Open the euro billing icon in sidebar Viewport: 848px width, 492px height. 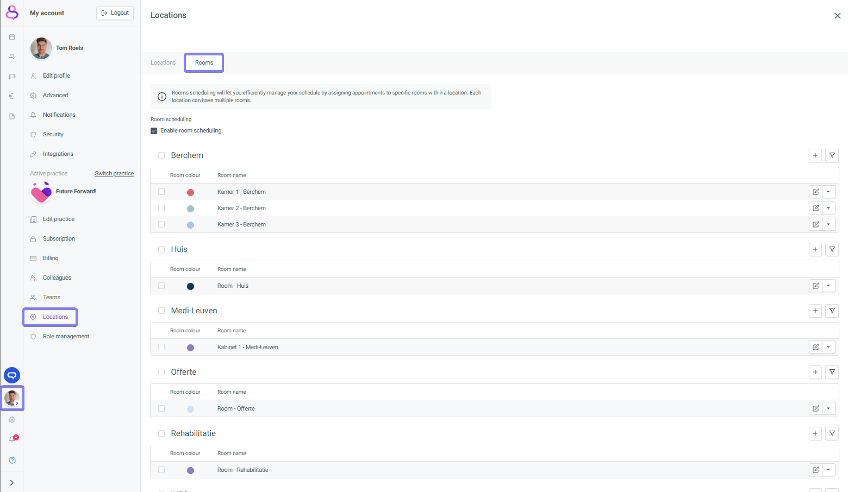click(x=12, y=96)
